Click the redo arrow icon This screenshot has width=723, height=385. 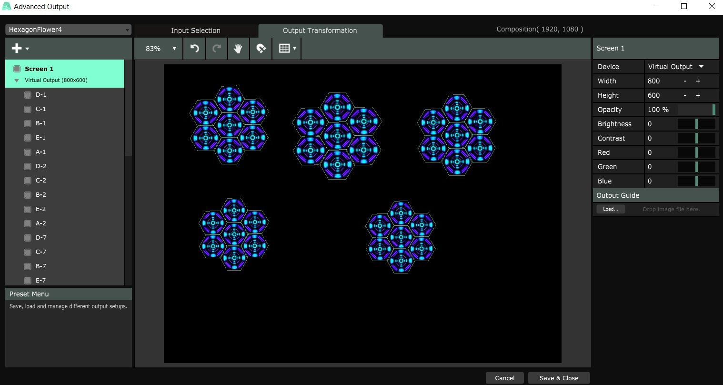click(x=217, y=49)
